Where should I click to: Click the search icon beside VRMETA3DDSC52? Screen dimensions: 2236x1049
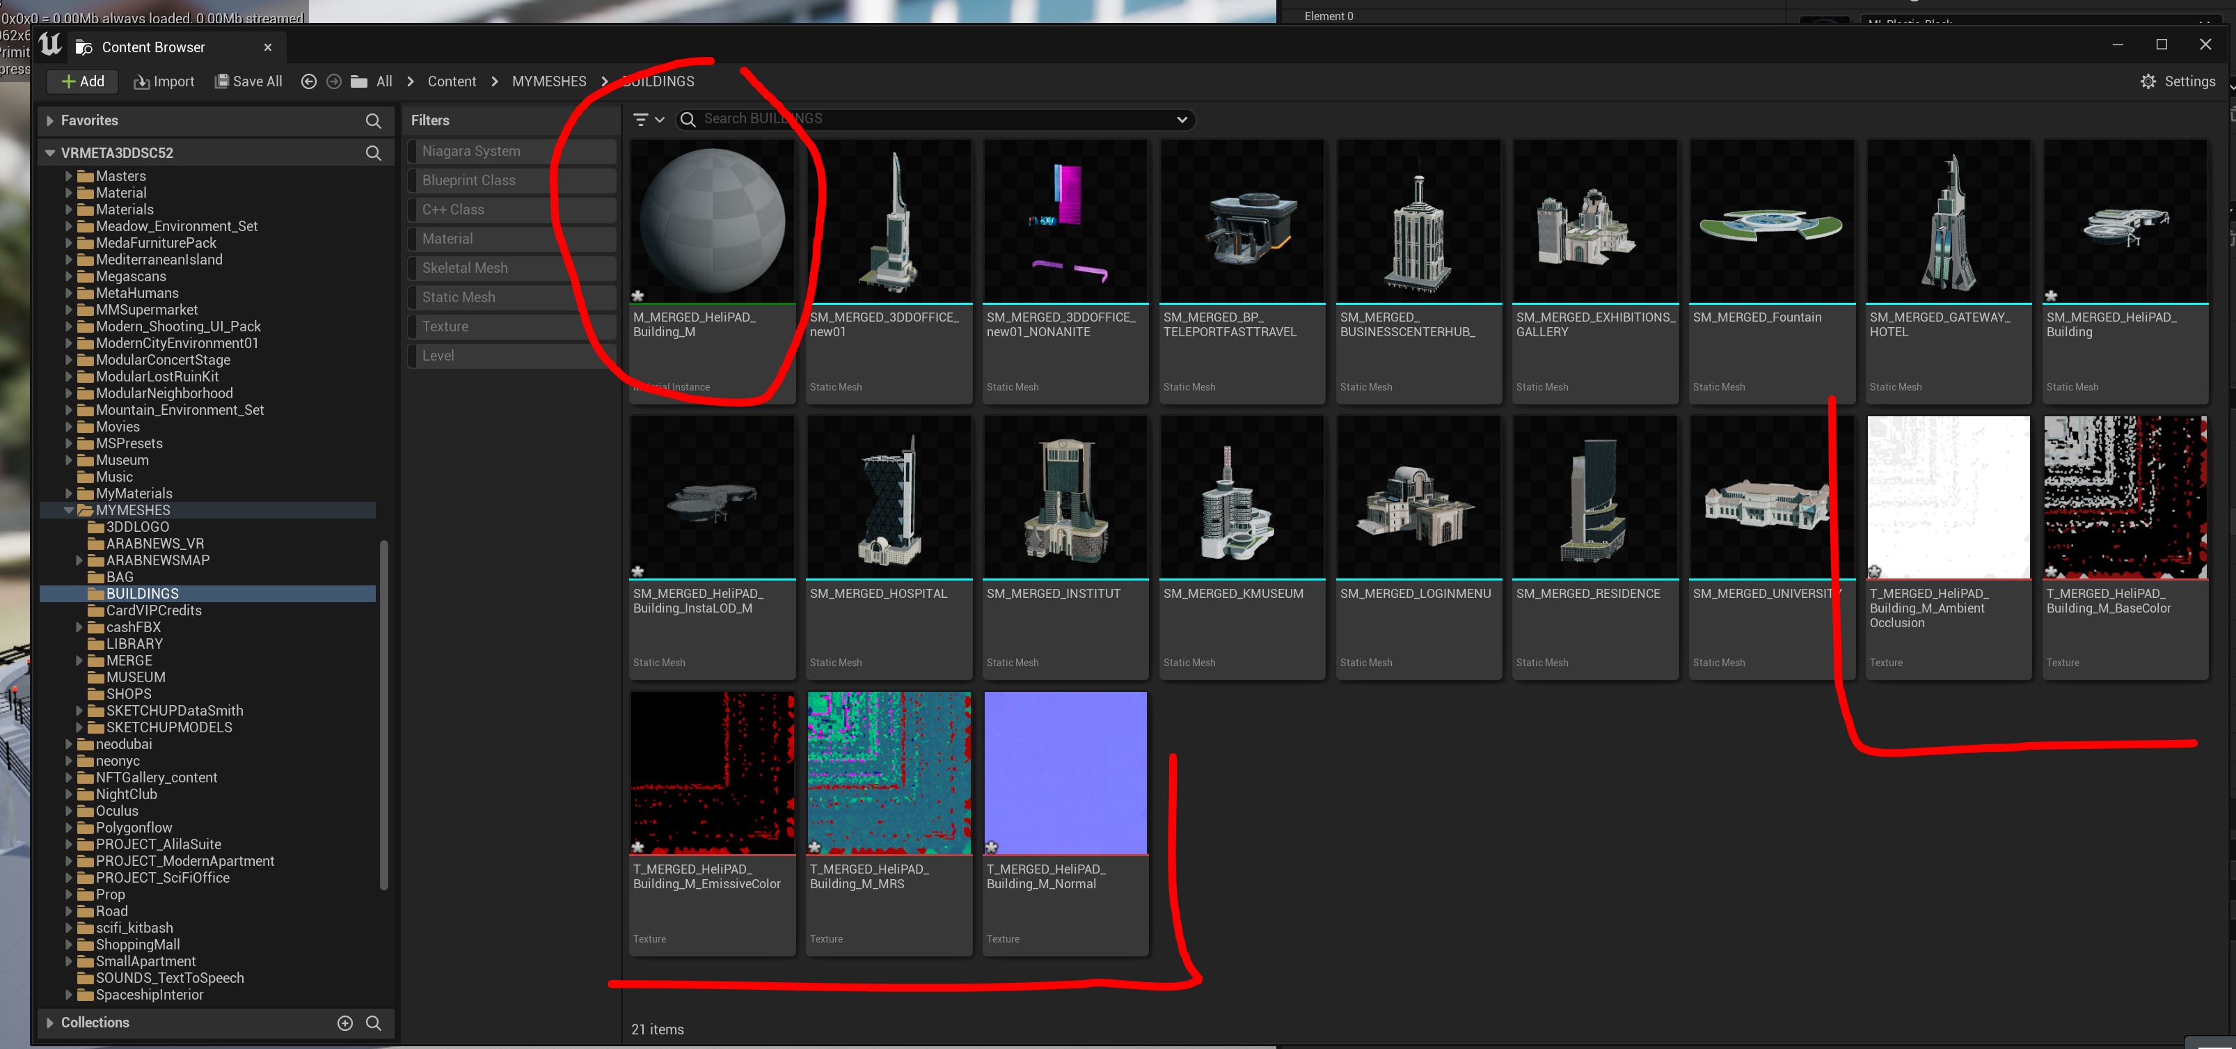373,153
